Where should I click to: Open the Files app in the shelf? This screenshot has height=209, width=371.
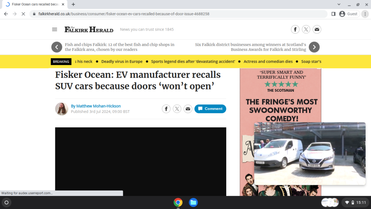[193, 203]
